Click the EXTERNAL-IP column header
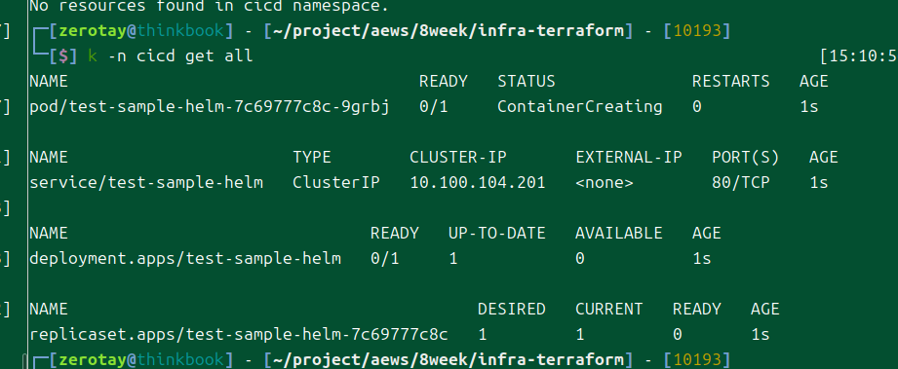Screen dimensions: 898x369 (629, 158)
